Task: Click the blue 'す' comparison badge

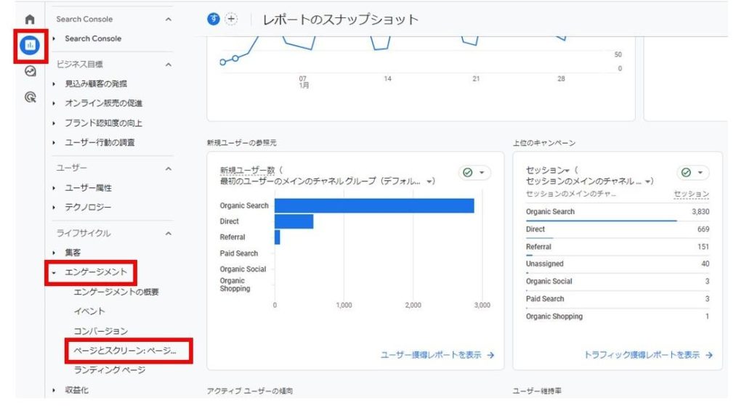Action: [x=214, y=19]
